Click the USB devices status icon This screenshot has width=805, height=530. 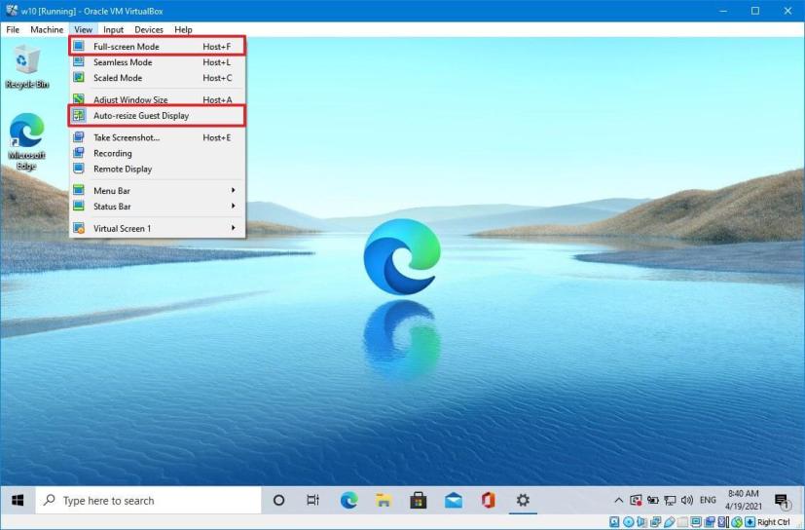coord(670,522)
